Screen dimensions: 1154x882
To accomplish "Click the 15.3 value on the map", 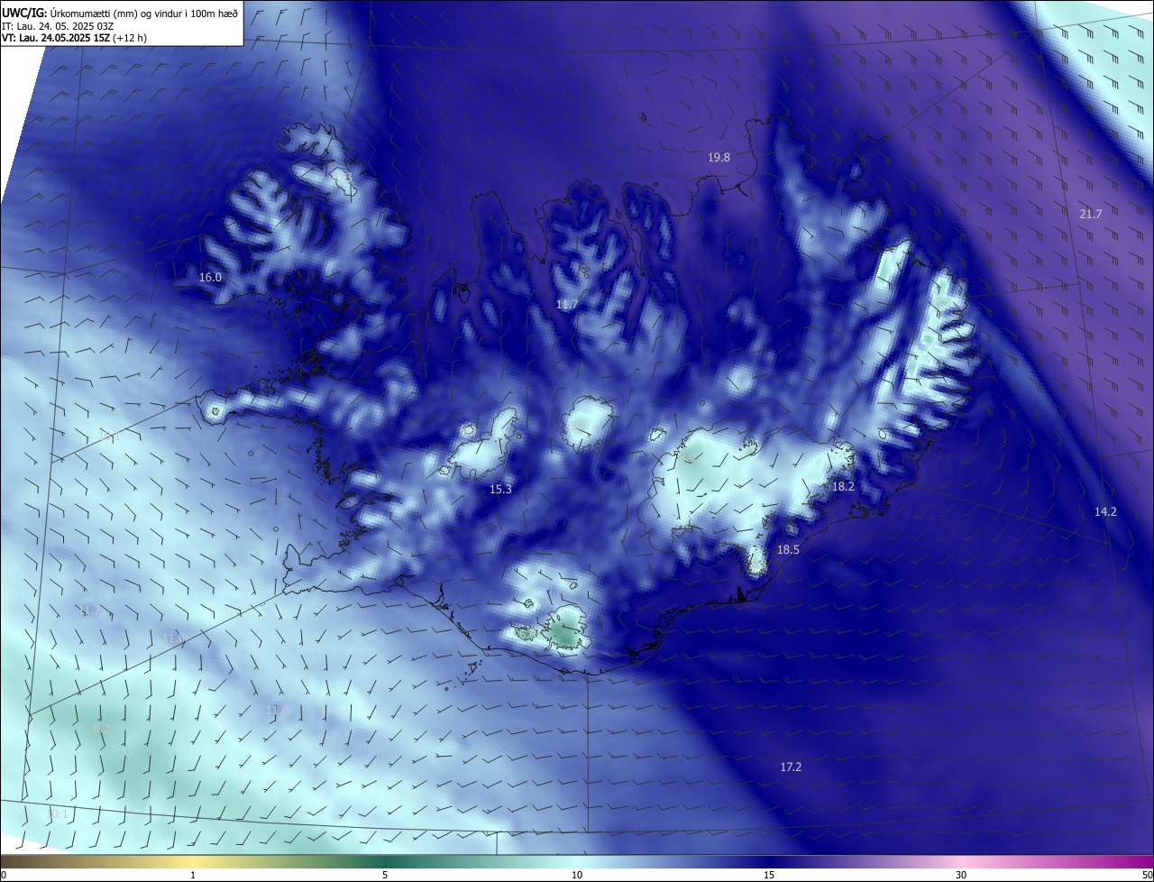I will [x=500, y=489].
